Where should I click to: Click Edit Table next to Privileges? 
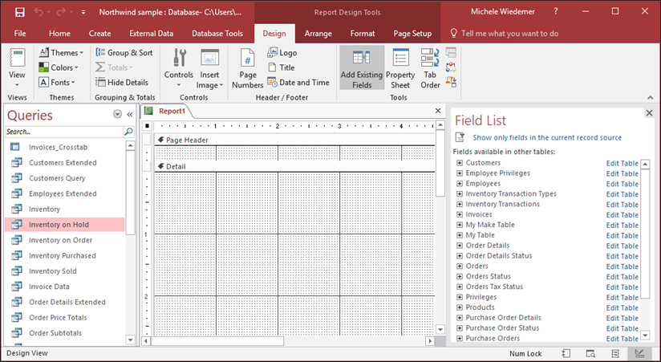pyautogui.click(x=622, y=298)
